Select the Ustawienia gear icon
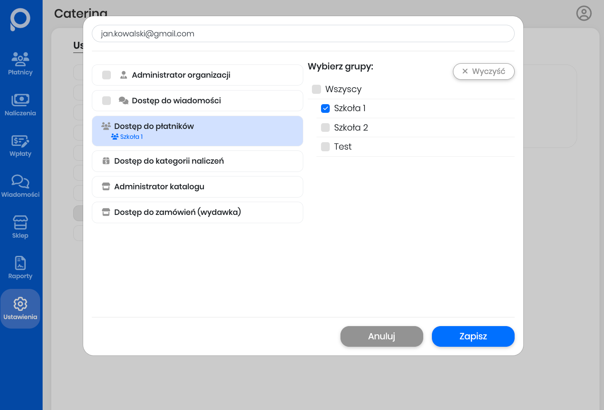Screen dimensions: 604x410 [20, 304]
